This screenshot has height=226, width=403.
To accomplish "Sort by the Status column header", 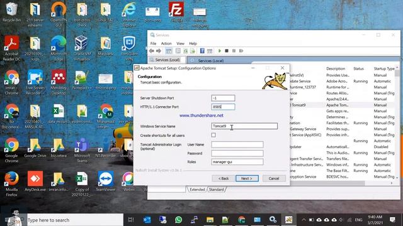I will click(358, 68).
